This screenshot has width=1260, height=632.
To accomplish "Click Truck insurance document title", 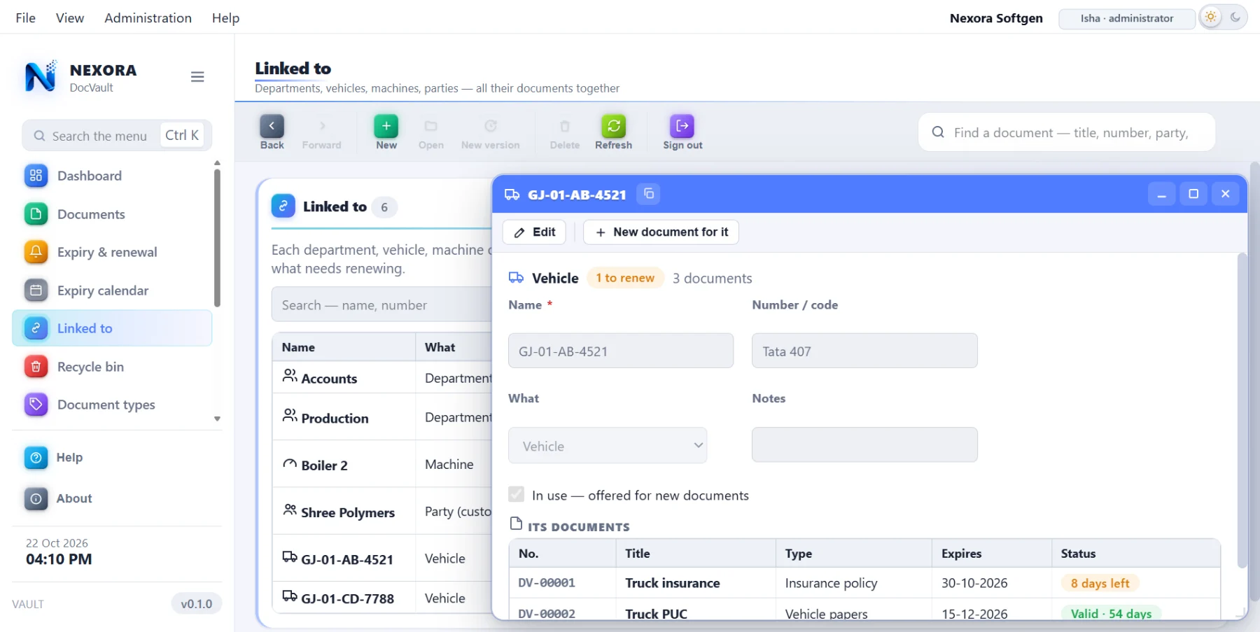I will [x=673, y=583].
